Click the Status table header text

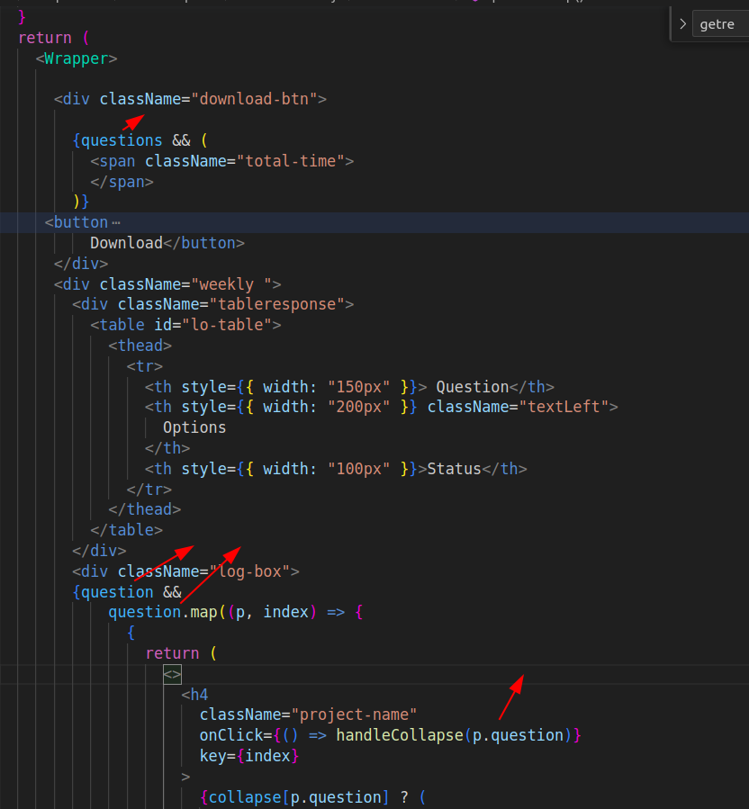[455, 469]
